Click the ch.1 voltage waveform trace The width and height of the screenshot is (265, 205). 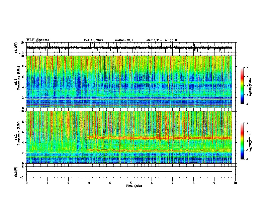129,48
